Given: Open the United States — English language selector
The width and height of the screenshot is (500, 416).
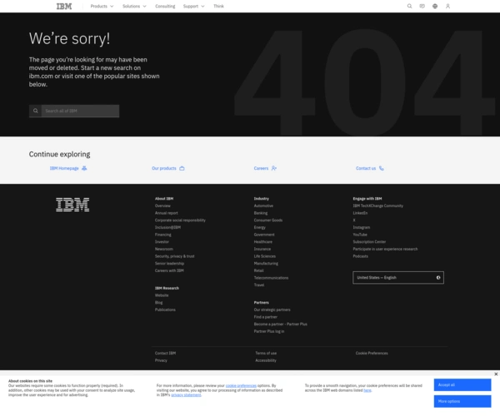Looking at the screenshot, I should click(397, 277).
